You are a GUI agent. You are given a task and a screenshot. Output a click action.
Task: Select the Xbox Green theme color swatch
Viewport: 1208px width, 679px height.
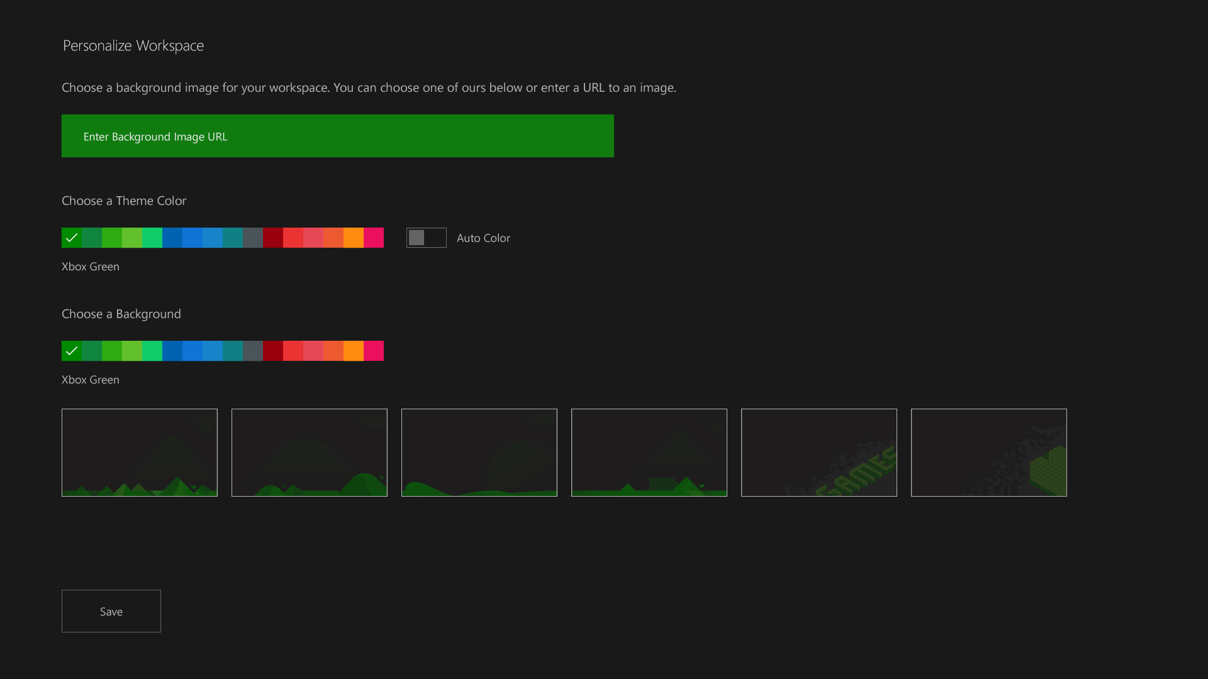click(x=72, y=238)
